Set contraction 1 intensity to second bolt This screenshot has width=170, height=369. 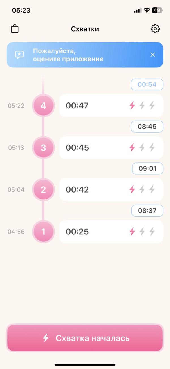(142, 232)
